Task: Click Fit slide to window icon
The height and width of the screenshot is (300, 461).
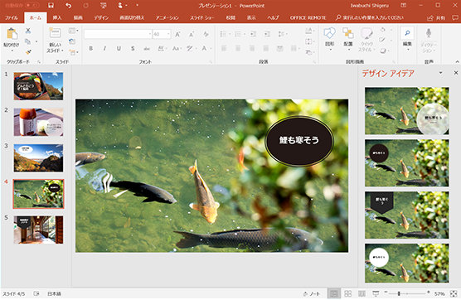Action: point(454,293)
